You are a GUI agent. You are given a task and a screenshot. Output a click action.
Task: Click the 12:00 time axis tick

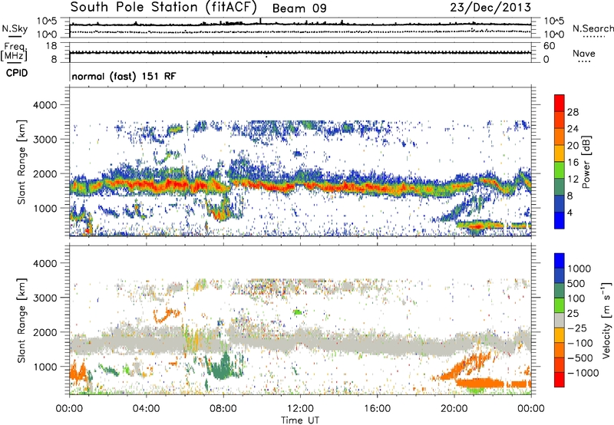(300, 409)
